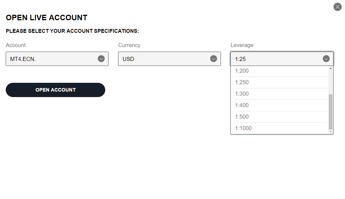This screenshot has width=345, height=199.
Task: Open the Account dropdown showing MT4.ECN.
Action: coord(57,59)
